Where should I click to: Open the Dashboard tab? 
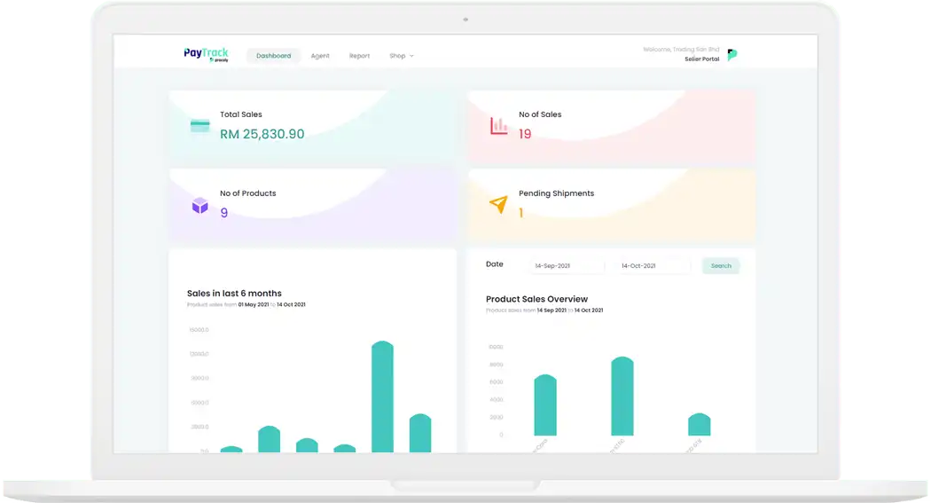(x=274, y=56)
